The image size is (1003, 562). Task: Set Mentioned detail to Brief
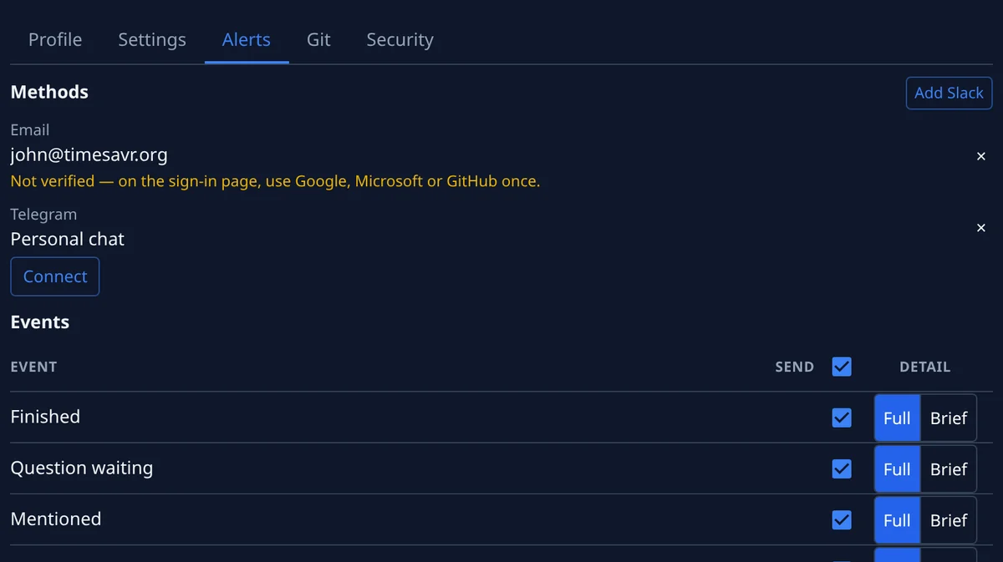coord(949,519)
